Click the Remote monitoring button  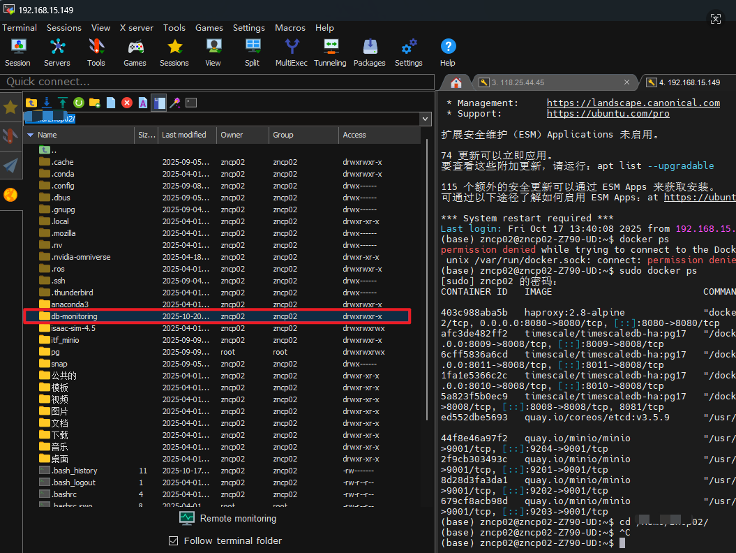228,518
